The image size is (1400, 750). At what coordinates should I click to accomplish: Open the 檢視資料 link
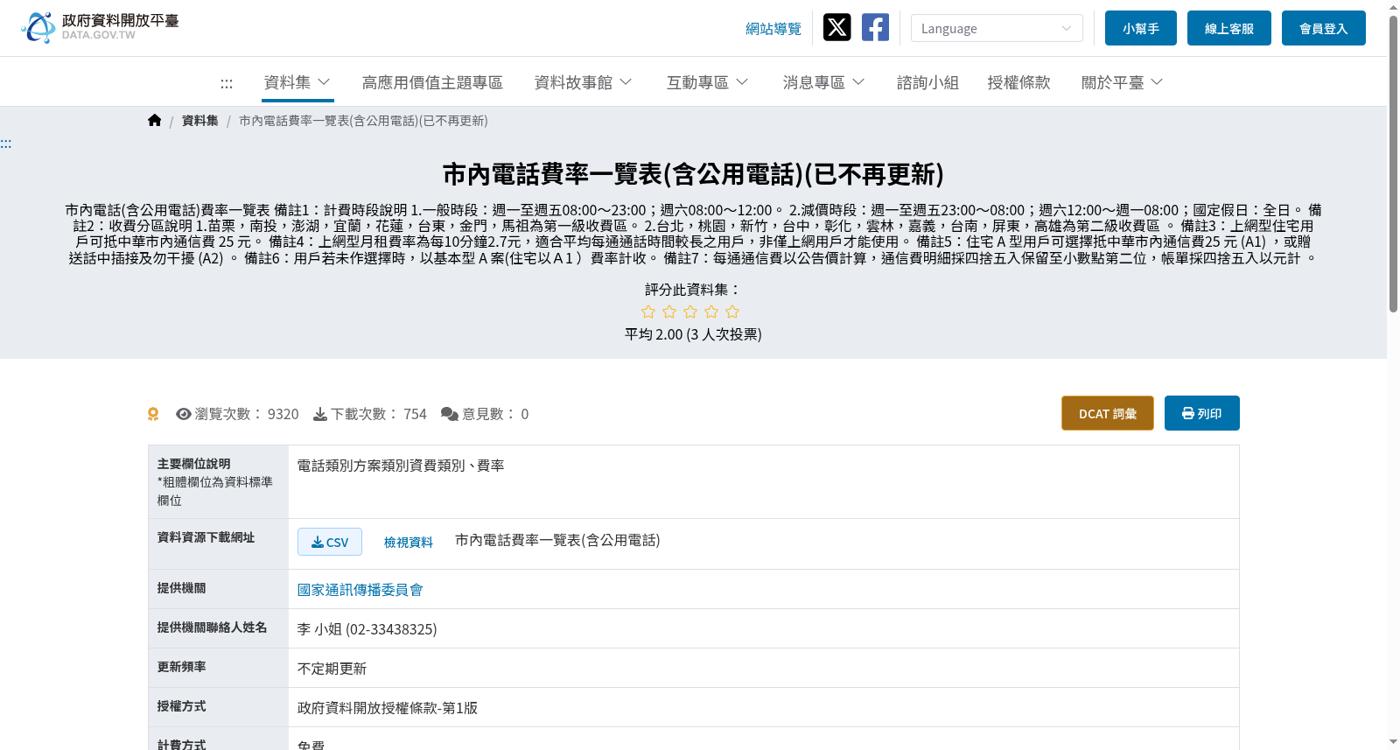[409, 543]
